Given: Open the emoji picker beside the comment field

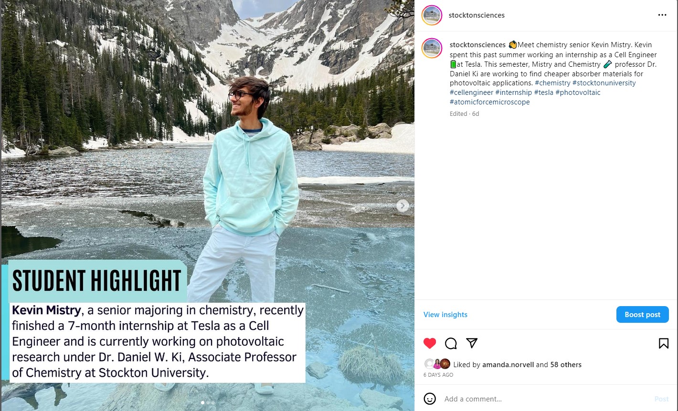Looking at the screenshot, I should coord(430,399).
